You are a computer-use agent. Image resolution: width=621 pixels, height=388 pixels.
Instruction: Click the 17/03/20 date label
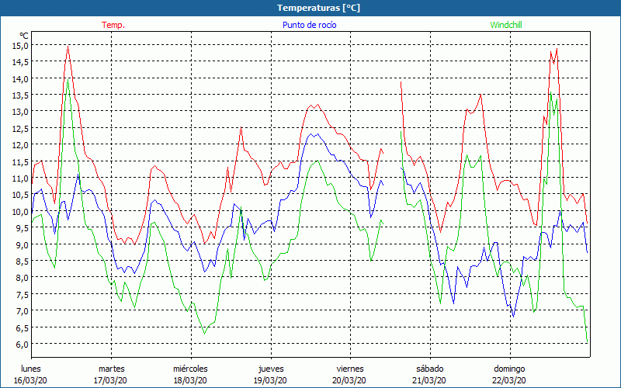click(x=110, y=380)
